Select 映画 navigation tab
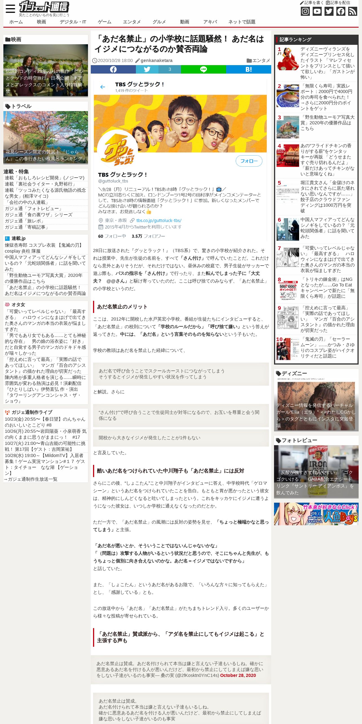Screen dimensions: 362x724 [41, 22]
